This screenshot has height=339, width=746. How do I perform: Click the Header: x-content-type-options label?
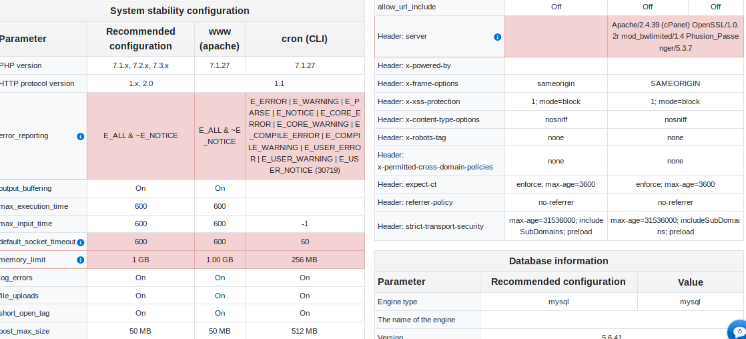pos(428,119)
